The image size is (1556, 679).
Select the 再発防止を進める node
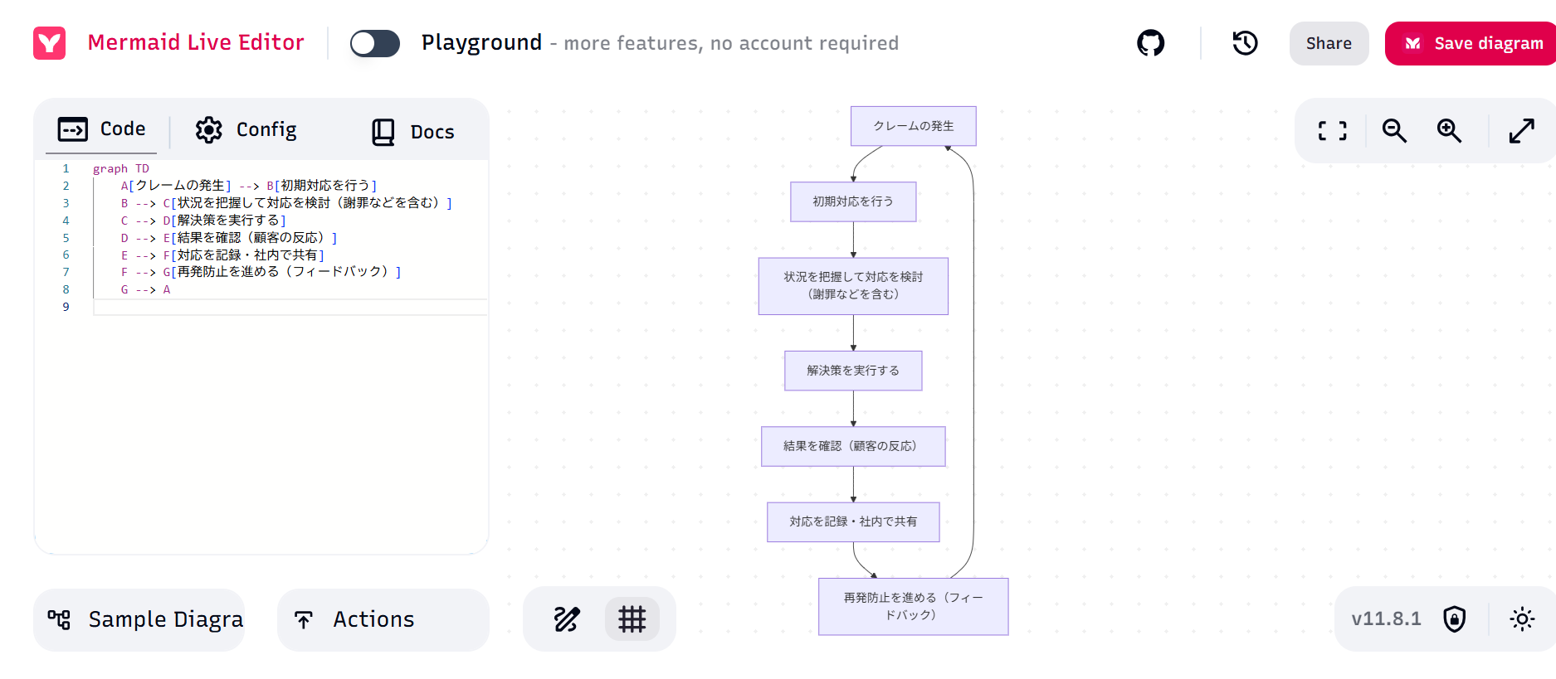tap(913, 606)
